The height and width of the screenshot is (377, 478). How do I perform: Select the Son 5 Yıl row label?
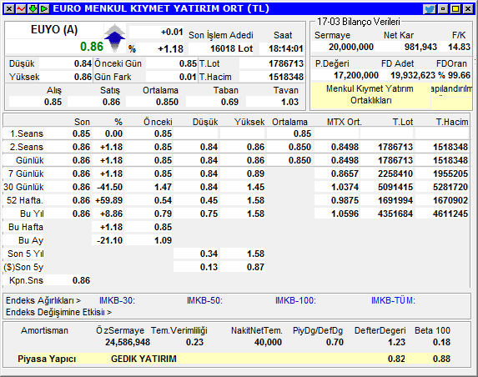[25, 254]
